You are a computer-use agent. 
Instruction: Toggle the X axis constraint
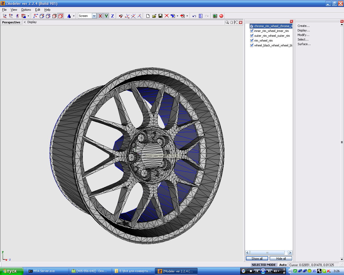(100, 16)
